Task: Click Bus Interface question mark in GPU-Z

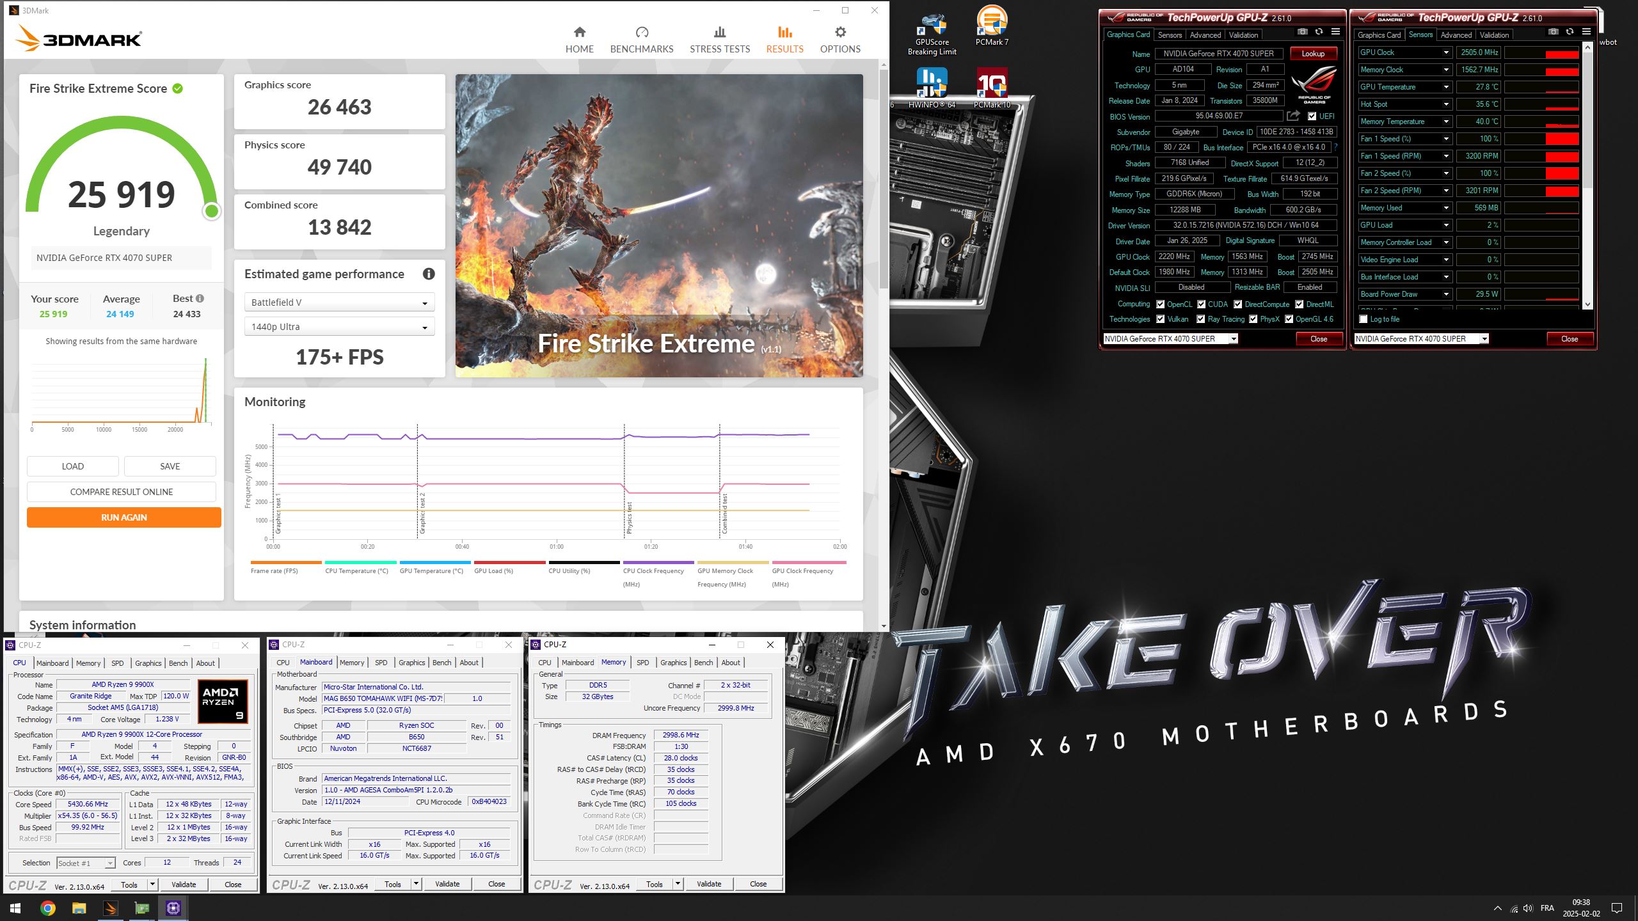Action: pyautogui.click(x=1336, y=147)
